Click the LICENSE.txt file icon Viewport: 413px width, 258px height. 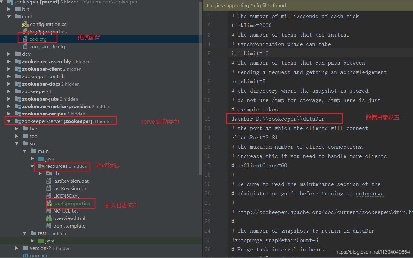(49, 196)
